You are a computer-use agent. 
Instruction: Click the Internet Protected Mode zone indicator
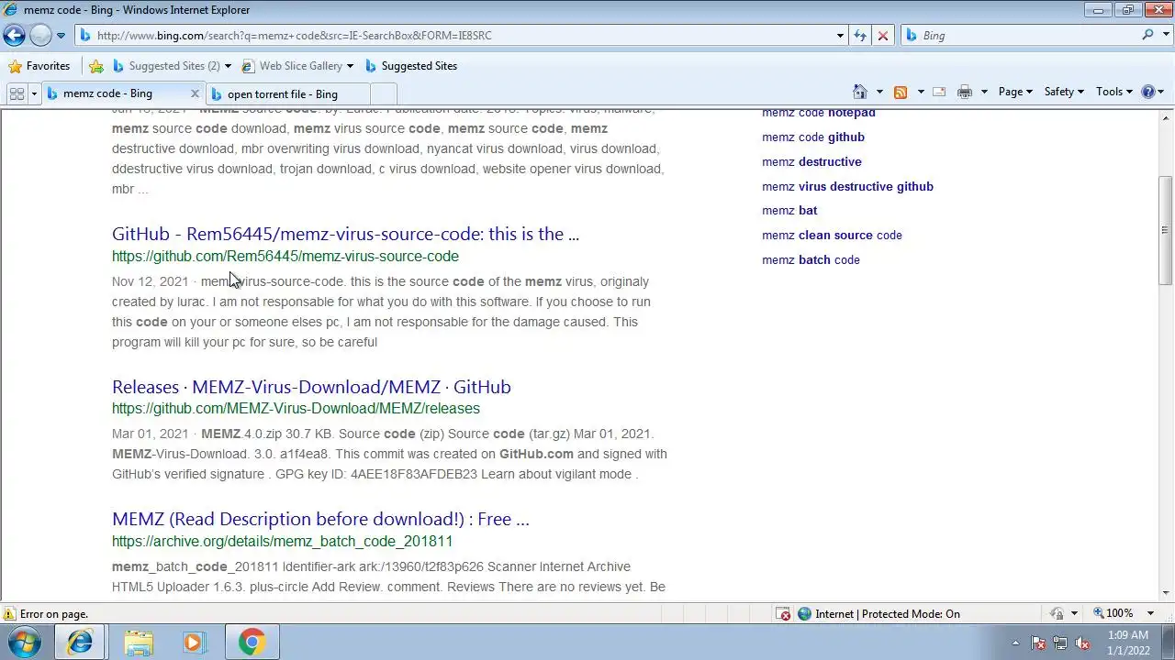click(878, 614)
